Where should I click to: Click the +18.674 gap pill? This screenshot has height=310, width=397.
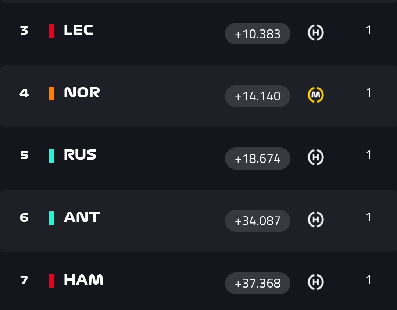tap(258, 158)
